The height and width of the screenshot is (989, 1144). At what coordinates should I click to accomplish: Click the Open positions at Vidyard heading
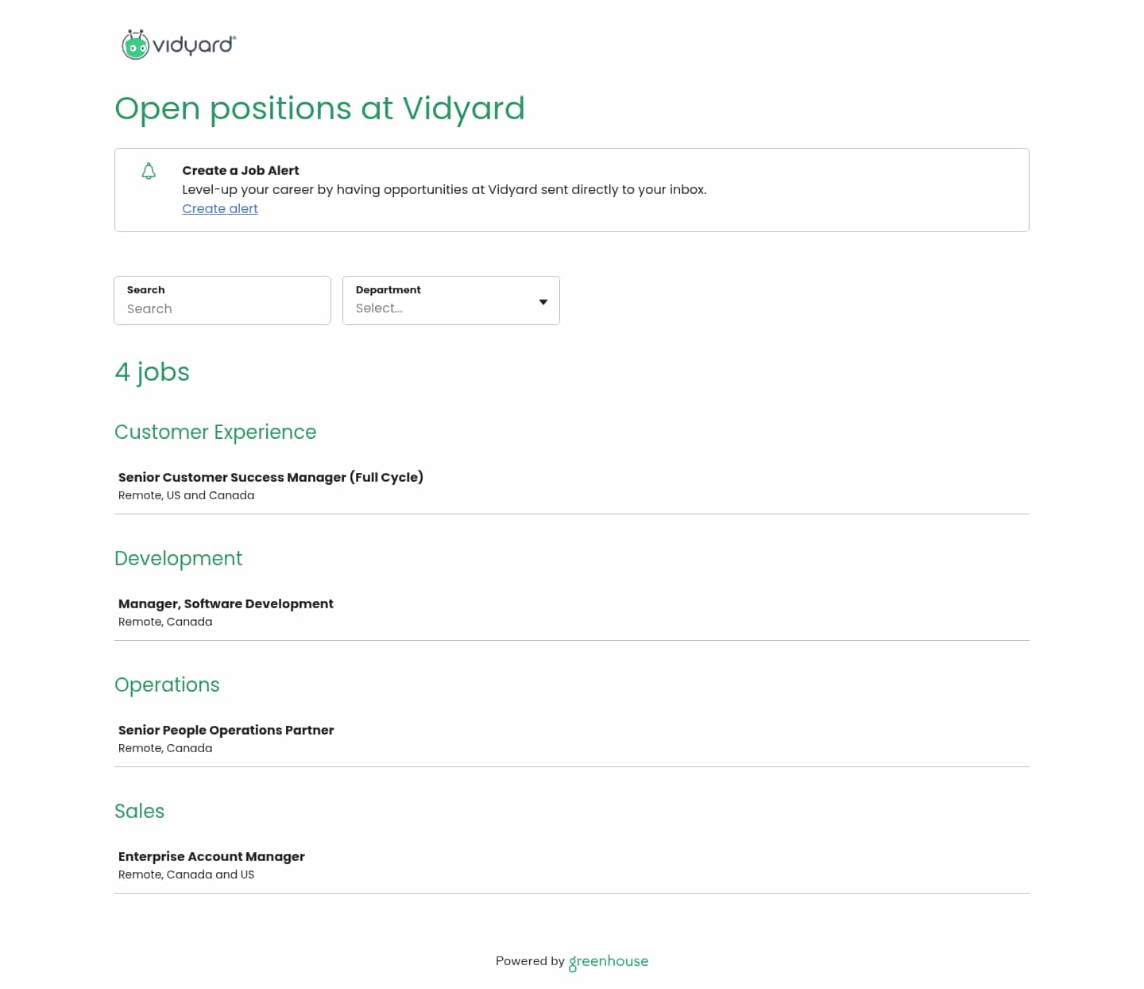pos(319,108)
